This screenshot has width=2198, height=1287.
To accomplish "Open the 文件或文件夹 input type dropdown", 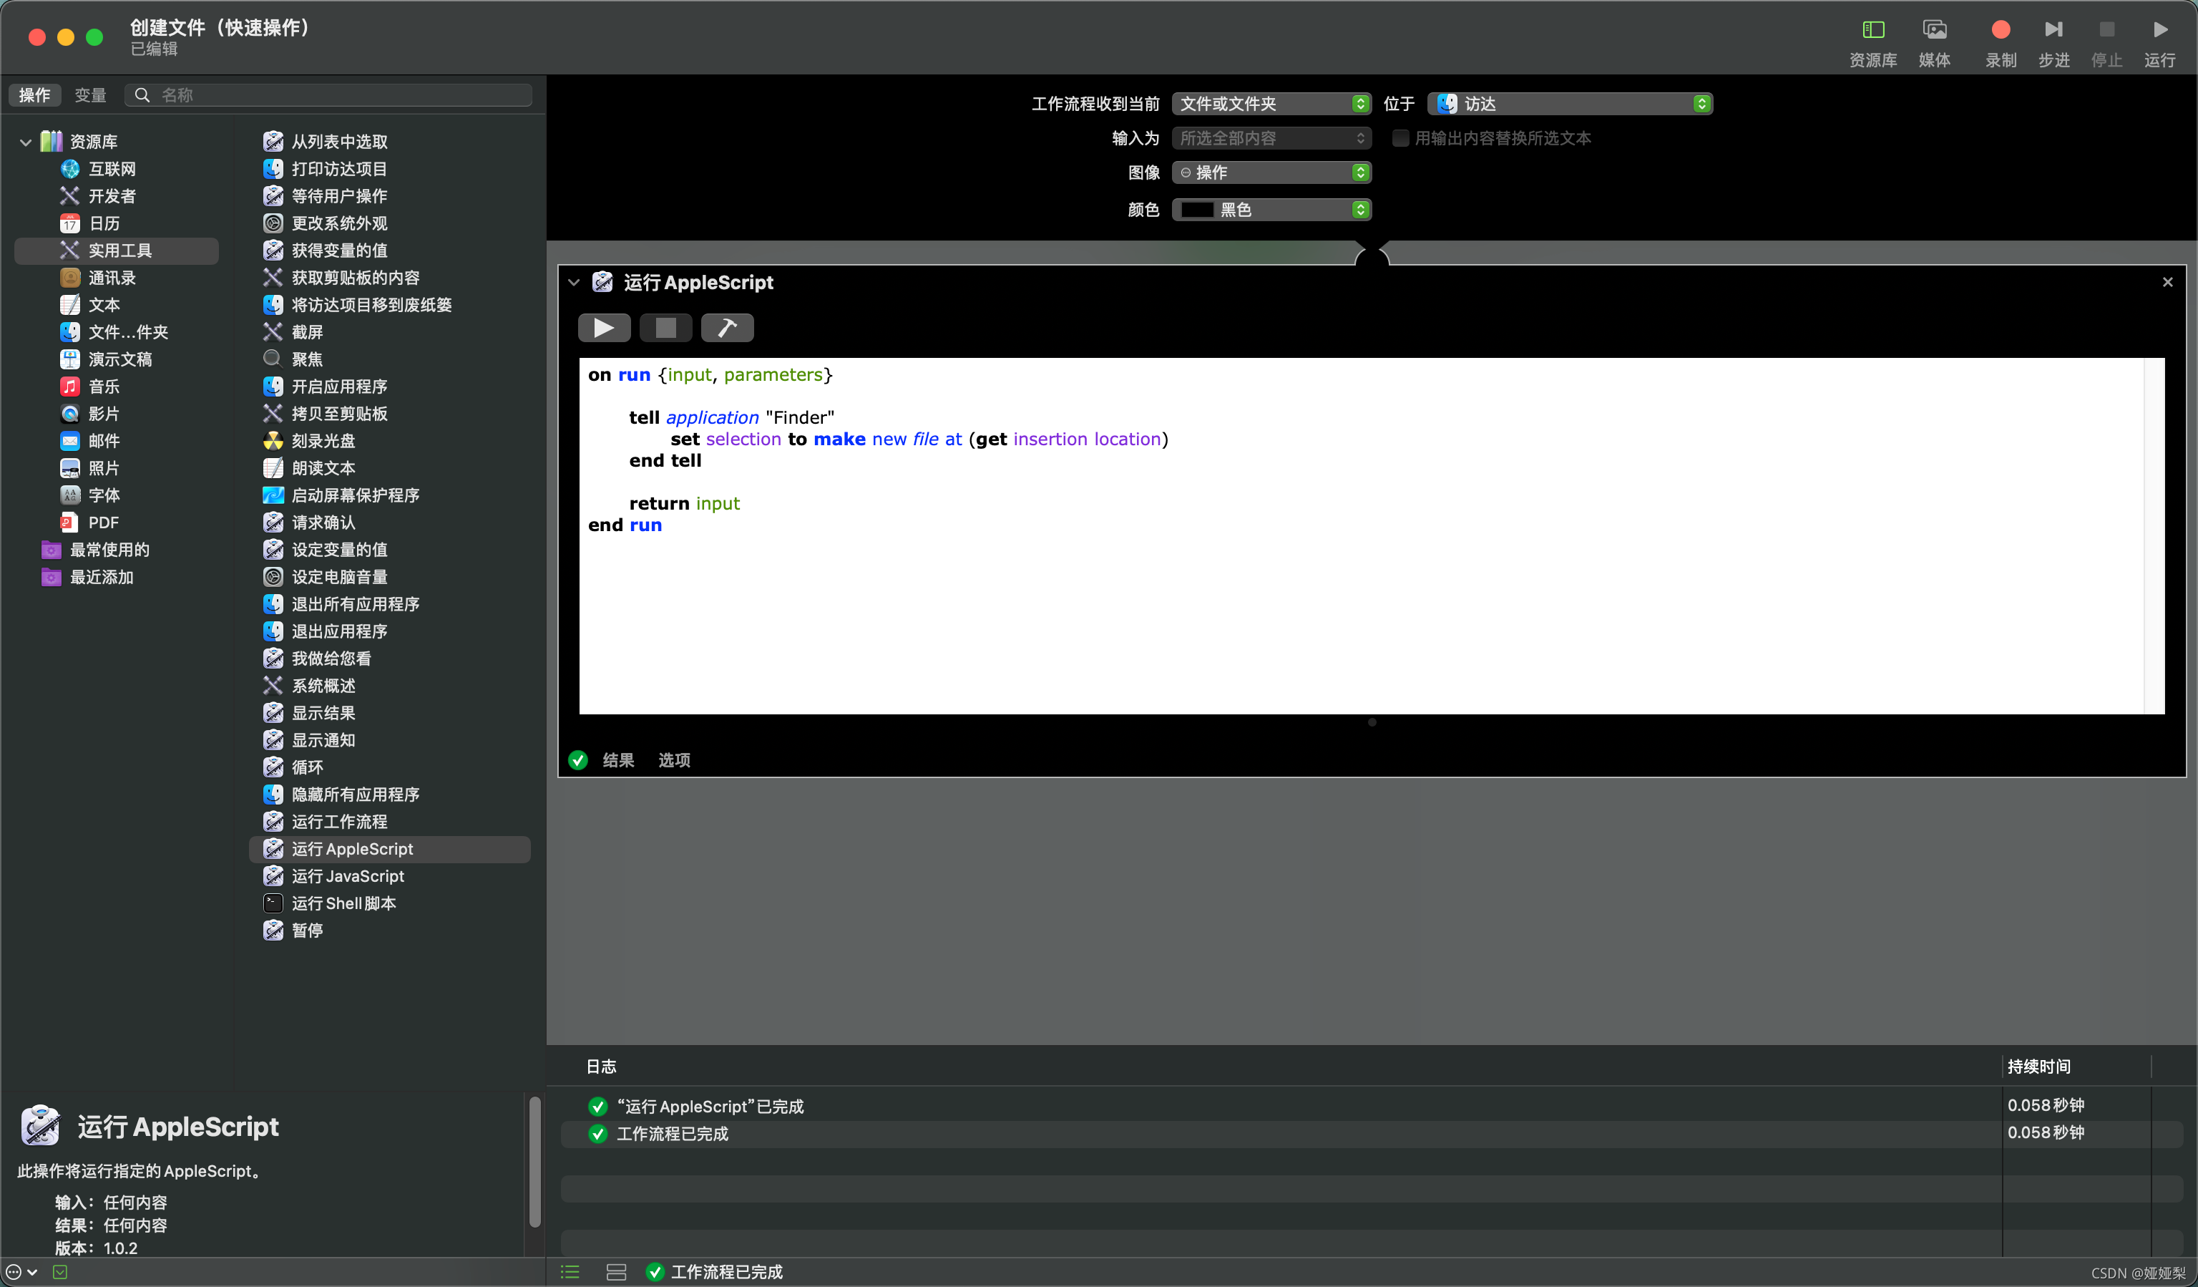I will (x=1271, y=104).
